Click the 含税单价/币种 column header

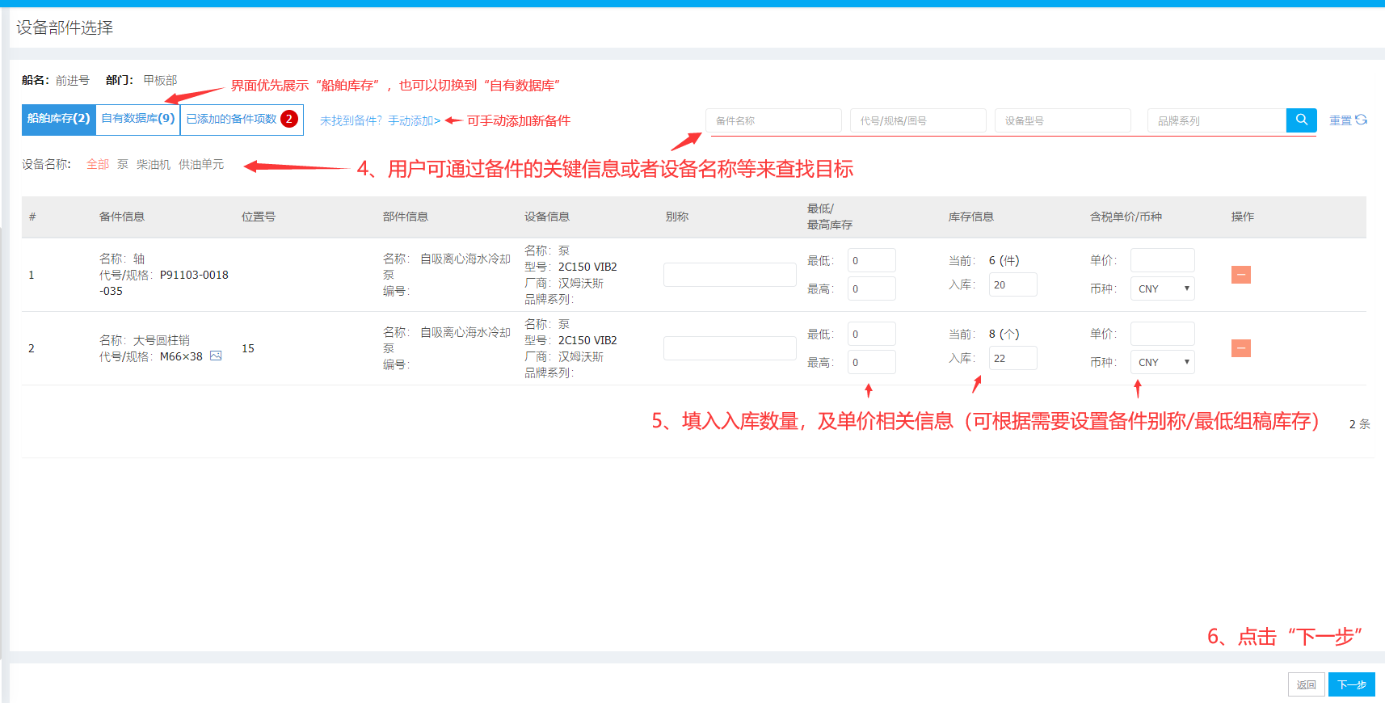(1126, 217)
